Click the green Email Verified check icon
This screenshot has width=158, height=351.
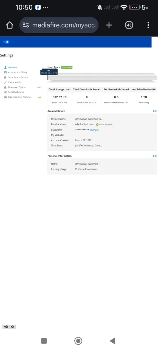[x=97, y=124]
